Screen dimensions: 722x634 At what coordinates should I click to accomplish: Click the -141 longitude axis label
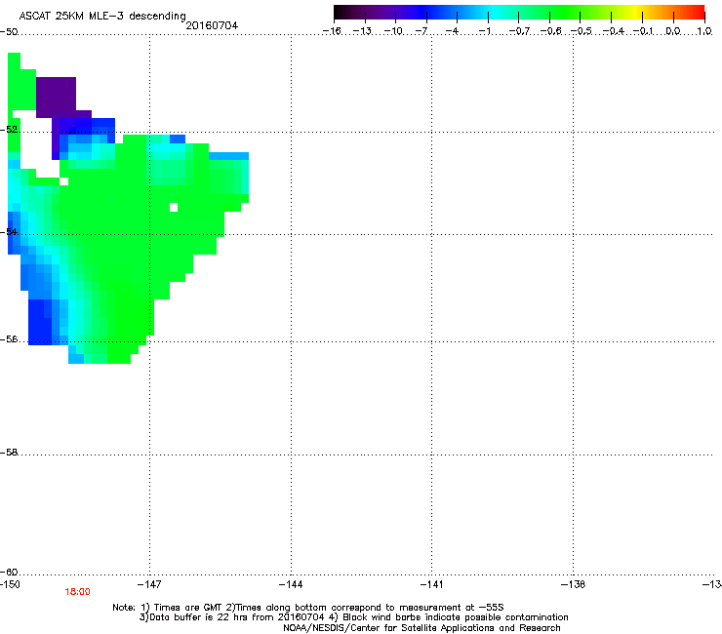(x=431, y=584)
